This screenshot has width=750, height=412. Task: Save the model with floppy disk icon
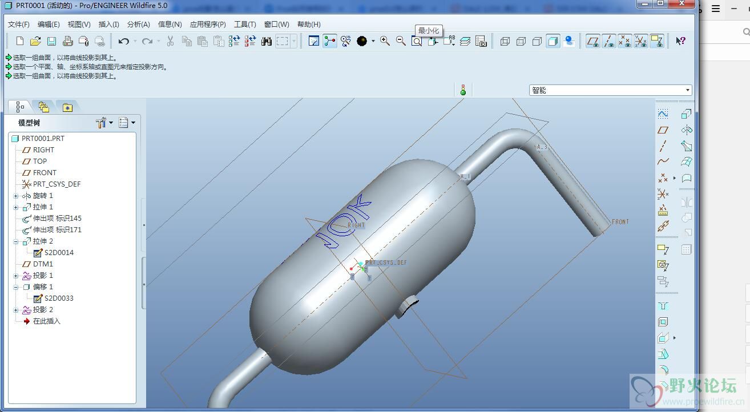click(x=51, y=41)
